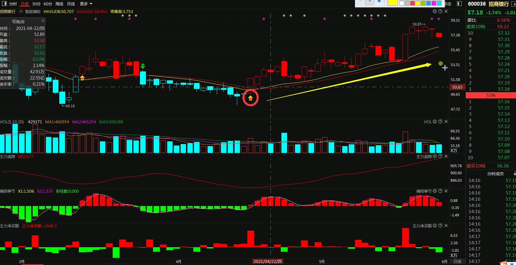Choose the blue color swatch
This screenshot has width=516, height=265.
429,3
